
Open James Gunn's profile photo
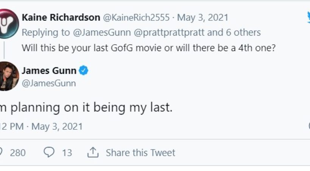tap(8, 76)
